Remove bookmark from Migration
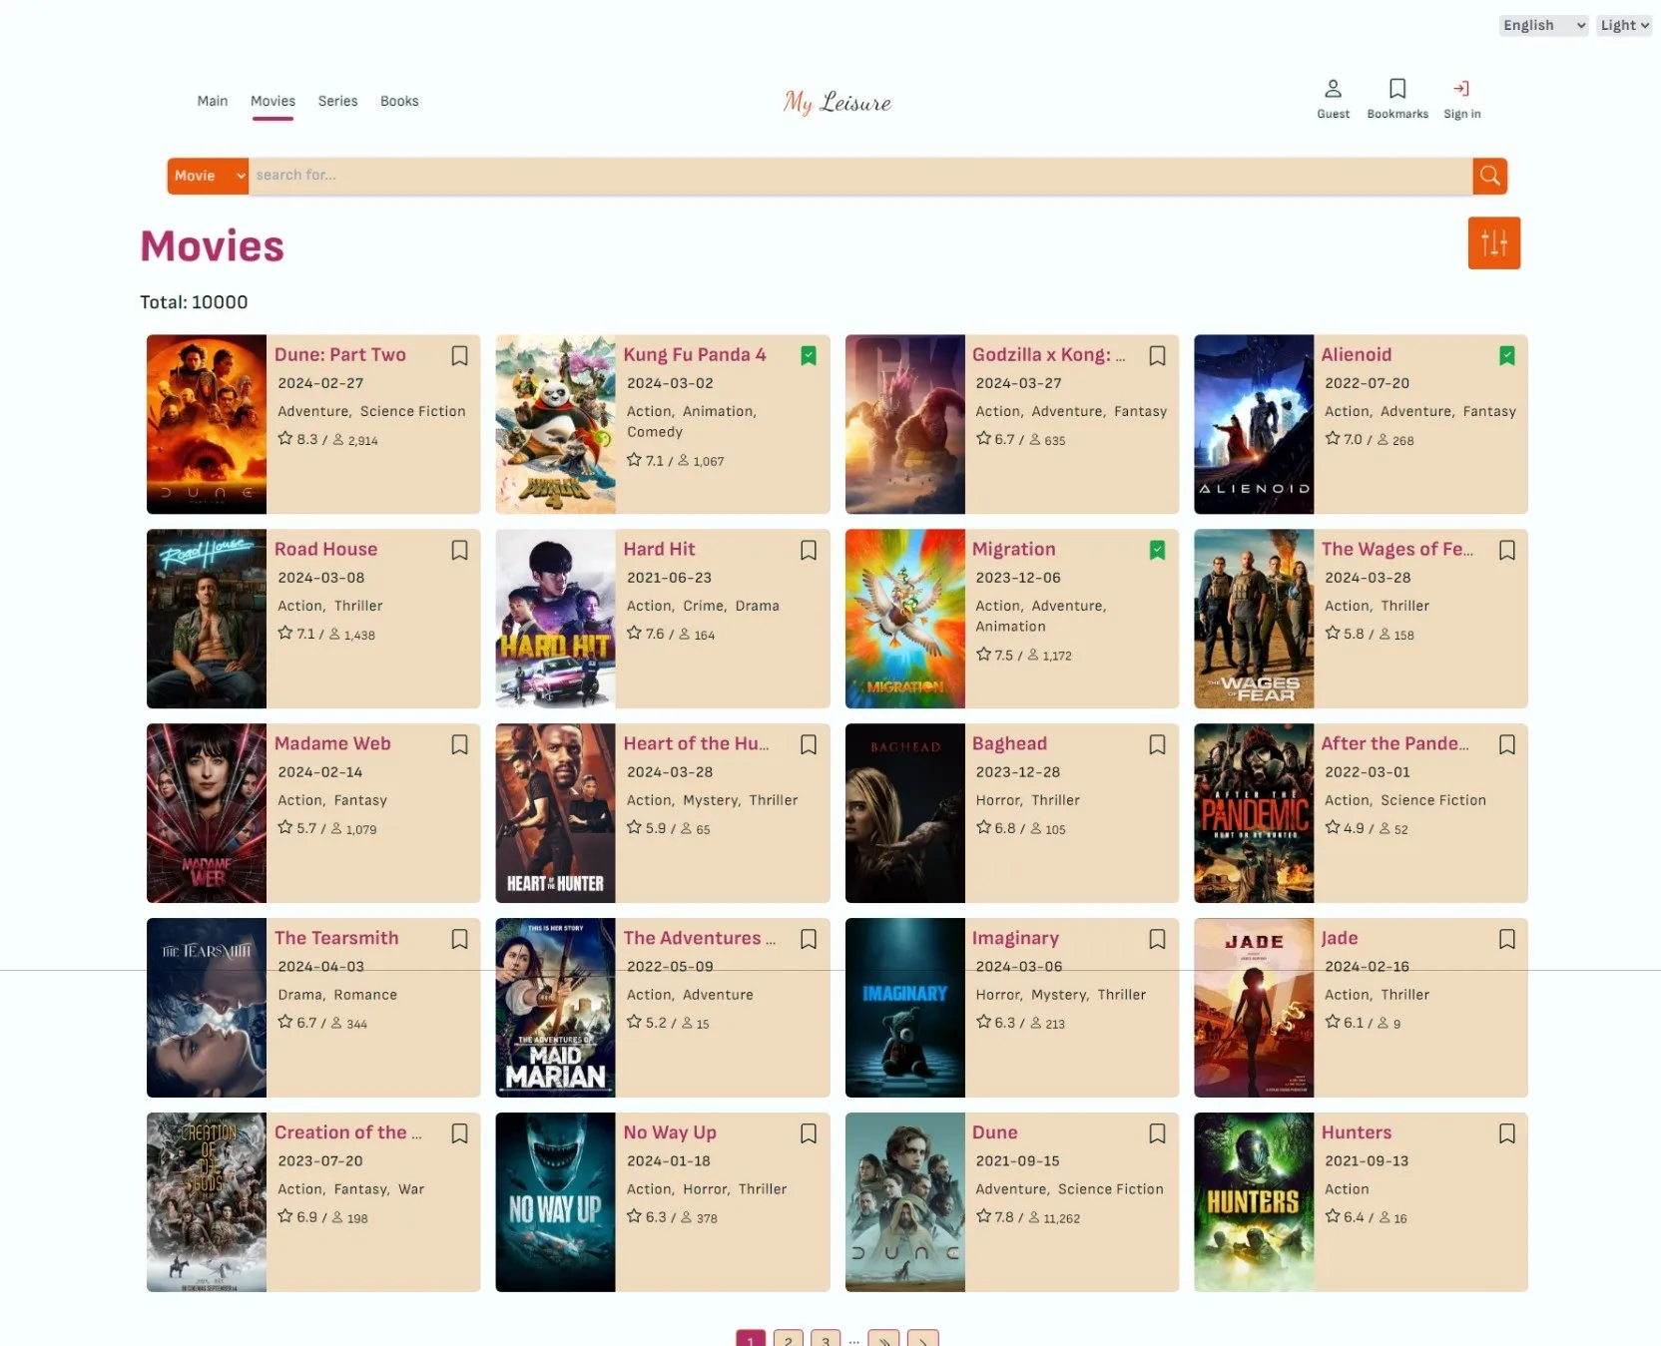The width and height of the screenshot is (1661, 1346). (x=1157, y=550)
